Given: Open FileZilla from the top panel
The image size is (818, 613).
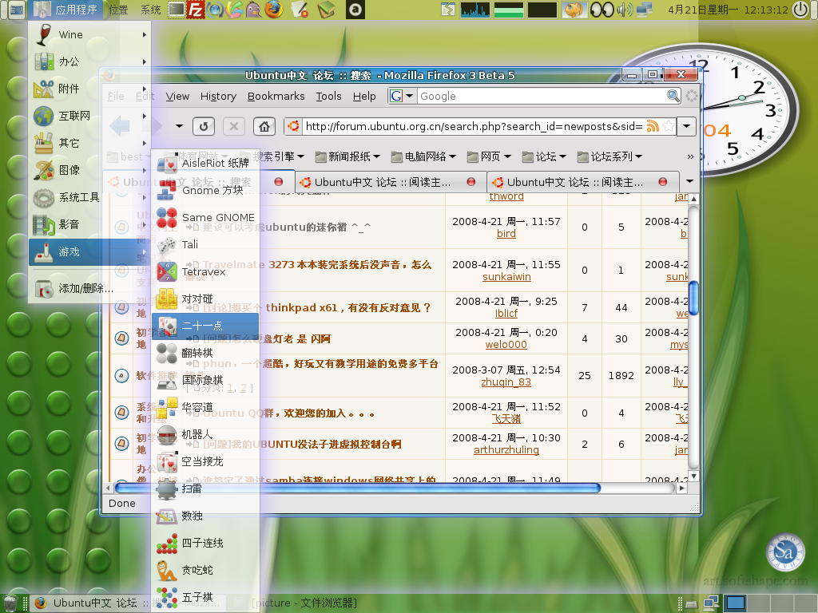Looking at the screenshot, I should coord(197,10).
